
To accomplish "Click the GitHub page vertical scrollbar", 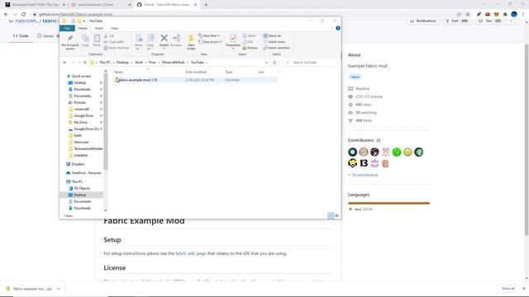I will pyautogui.click(x=527, y=139).
